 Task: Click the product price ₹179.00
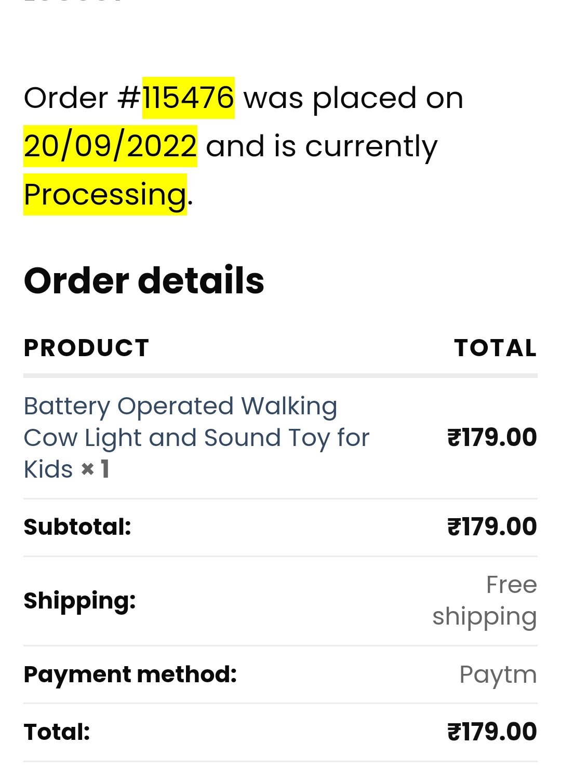click(x=492, y=437)
